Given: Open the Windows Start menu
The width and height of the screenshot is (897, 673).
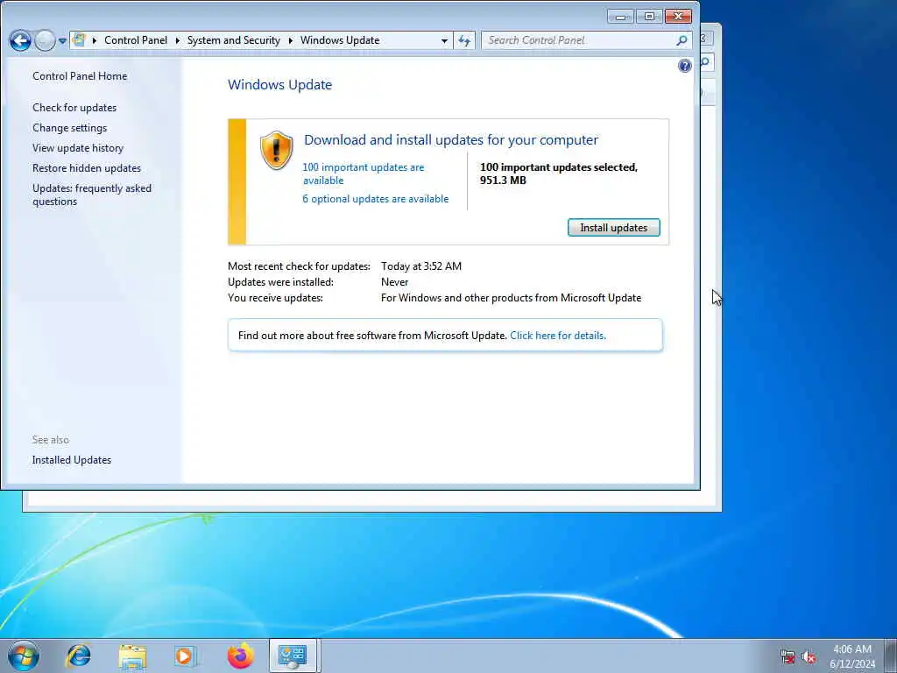Looking at the screenshot, I should coord(24,655).
